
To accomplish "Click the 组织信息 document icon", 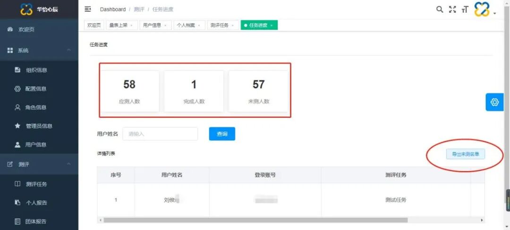I will coord(17,70).
